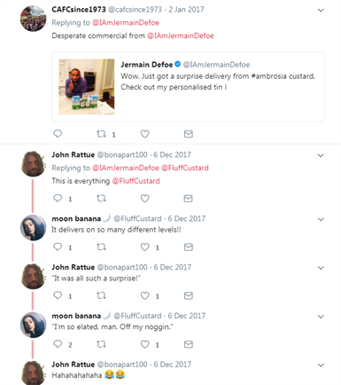Visit John Rattue's profile name on first reply
The width and height of the screenshot is (341, 385).
tap(74, 154)
